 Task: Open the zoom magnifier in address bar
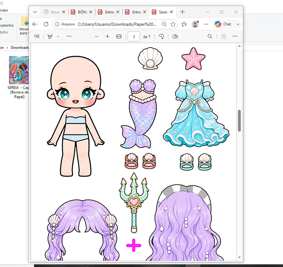coord(164,24)
